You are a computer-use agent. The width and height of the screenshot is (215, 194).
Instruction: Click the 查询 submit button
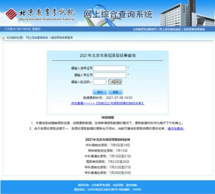tap(100, 92)
